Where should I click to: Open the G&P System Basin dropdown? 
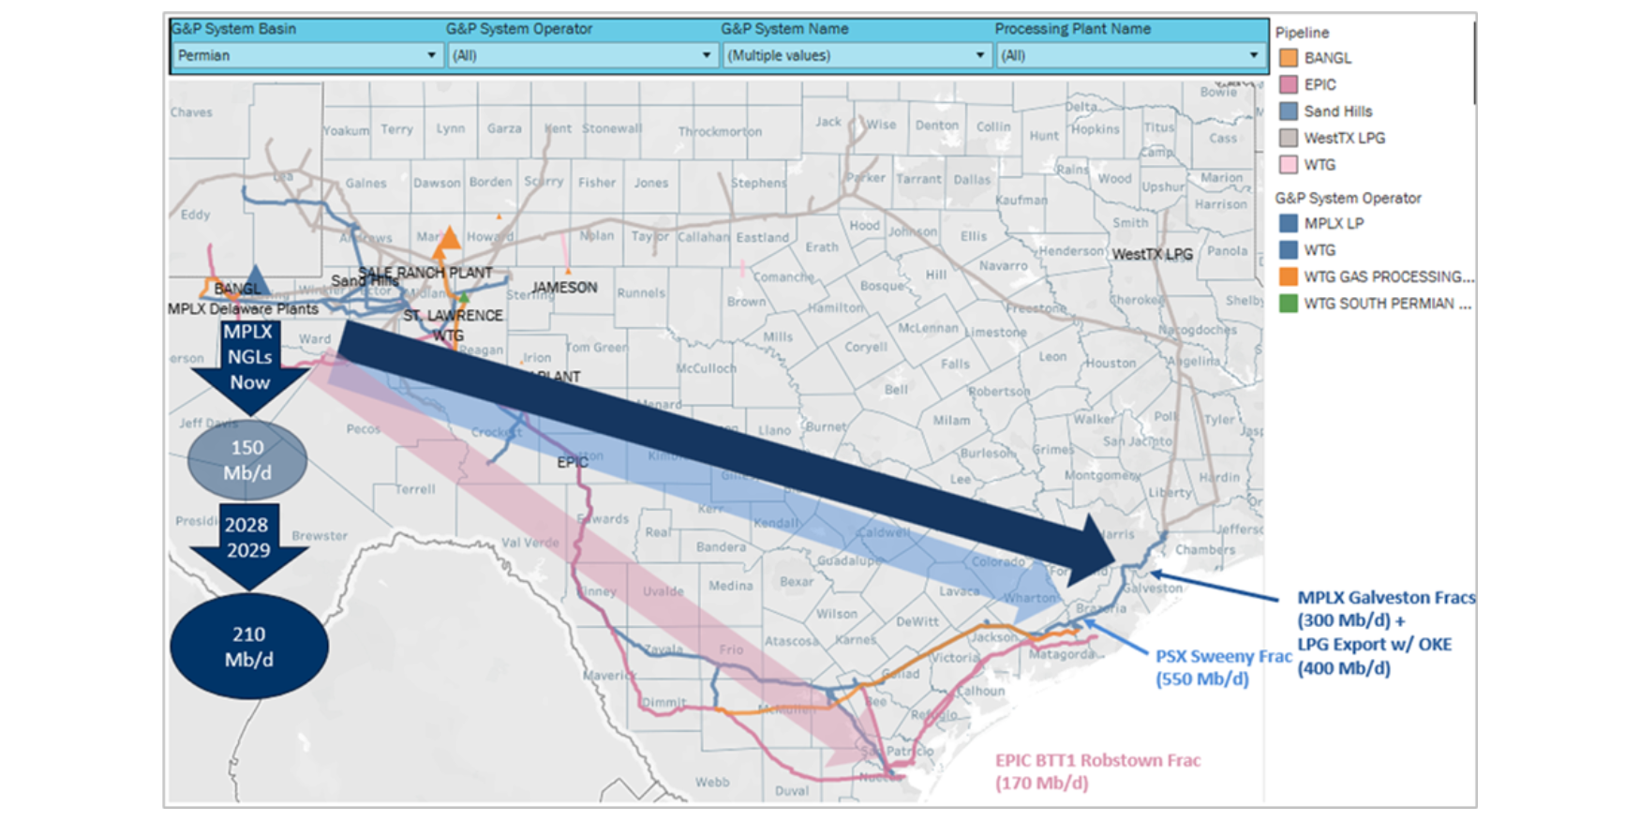click(x=306, y=55)
